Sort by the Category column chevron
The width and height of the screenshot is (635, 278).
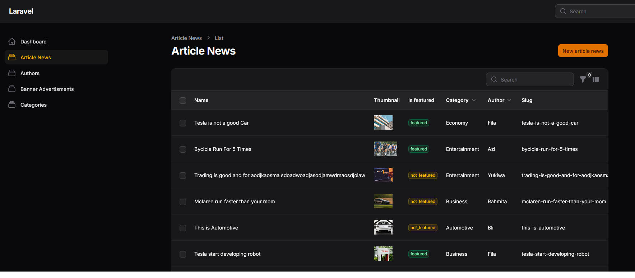tap(474, 100)
